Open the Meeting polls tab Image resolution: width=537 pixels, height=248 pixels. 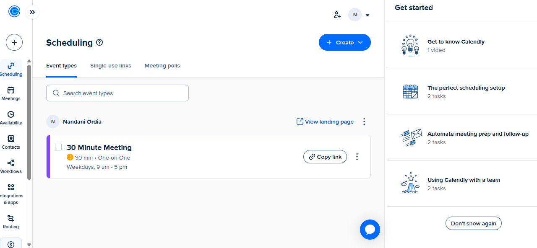162,66
